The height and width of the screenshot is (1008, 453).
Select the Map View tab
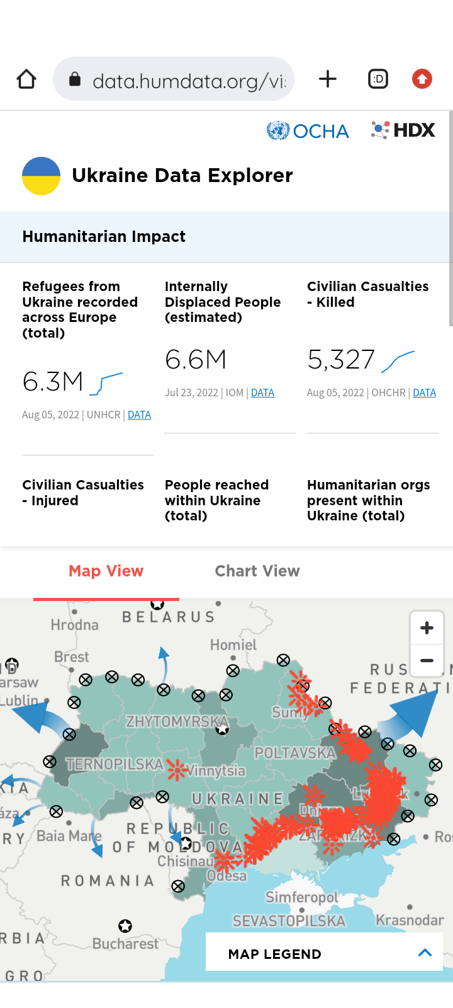click(106, 571)
